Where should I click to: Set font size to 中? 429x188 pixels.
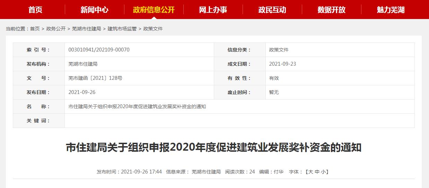click(x=317, y=172)
